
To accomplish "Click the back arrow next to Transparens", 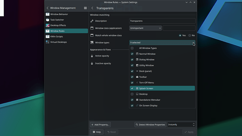I will click(92, 8).
